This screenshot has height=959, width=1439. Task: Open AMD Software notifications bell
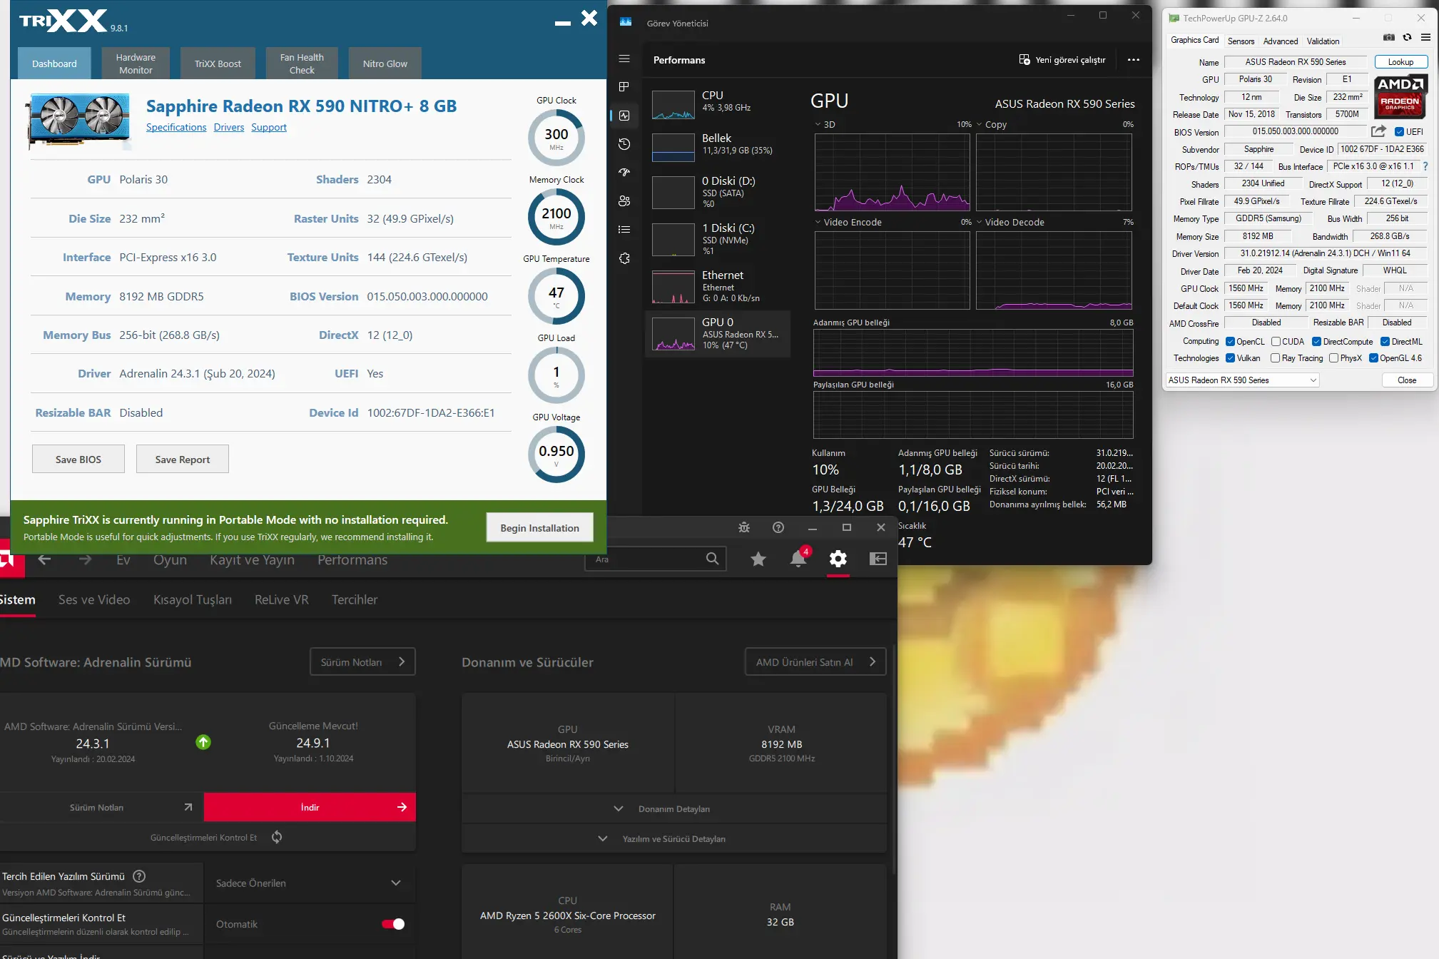click(x=798, y=559)
